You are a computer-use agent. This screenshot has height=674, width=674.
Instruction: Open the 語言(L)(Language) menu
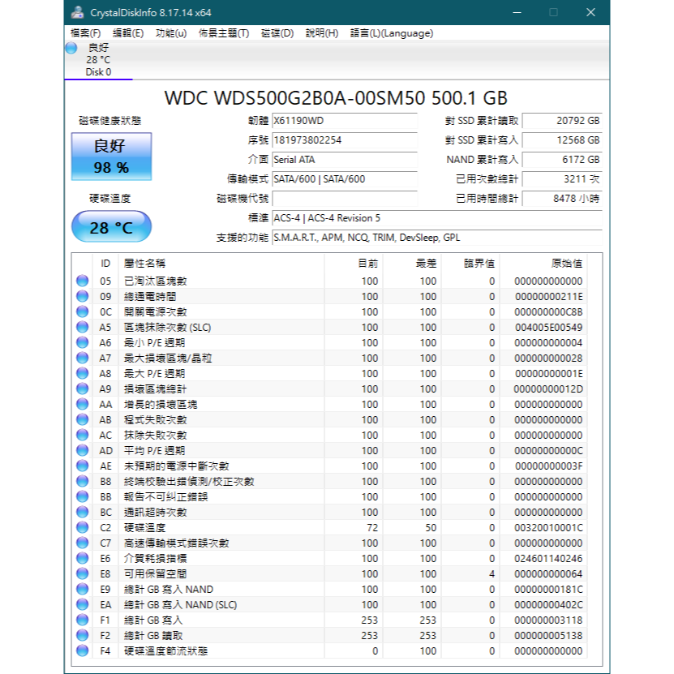[x=392, y=33]
